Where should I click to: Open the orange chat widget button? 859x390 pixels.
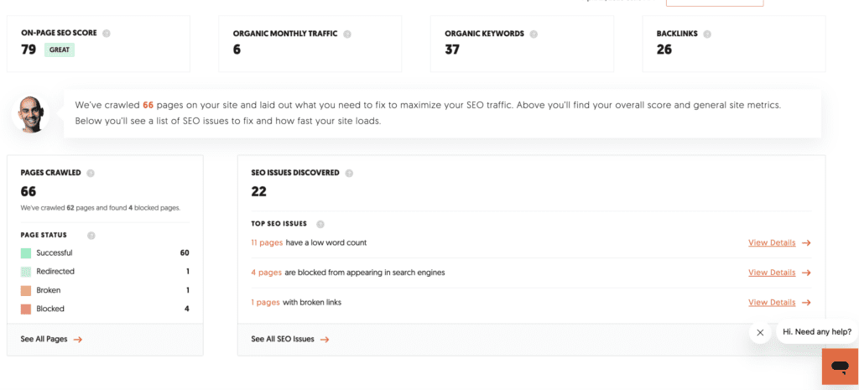coord(840,367)
